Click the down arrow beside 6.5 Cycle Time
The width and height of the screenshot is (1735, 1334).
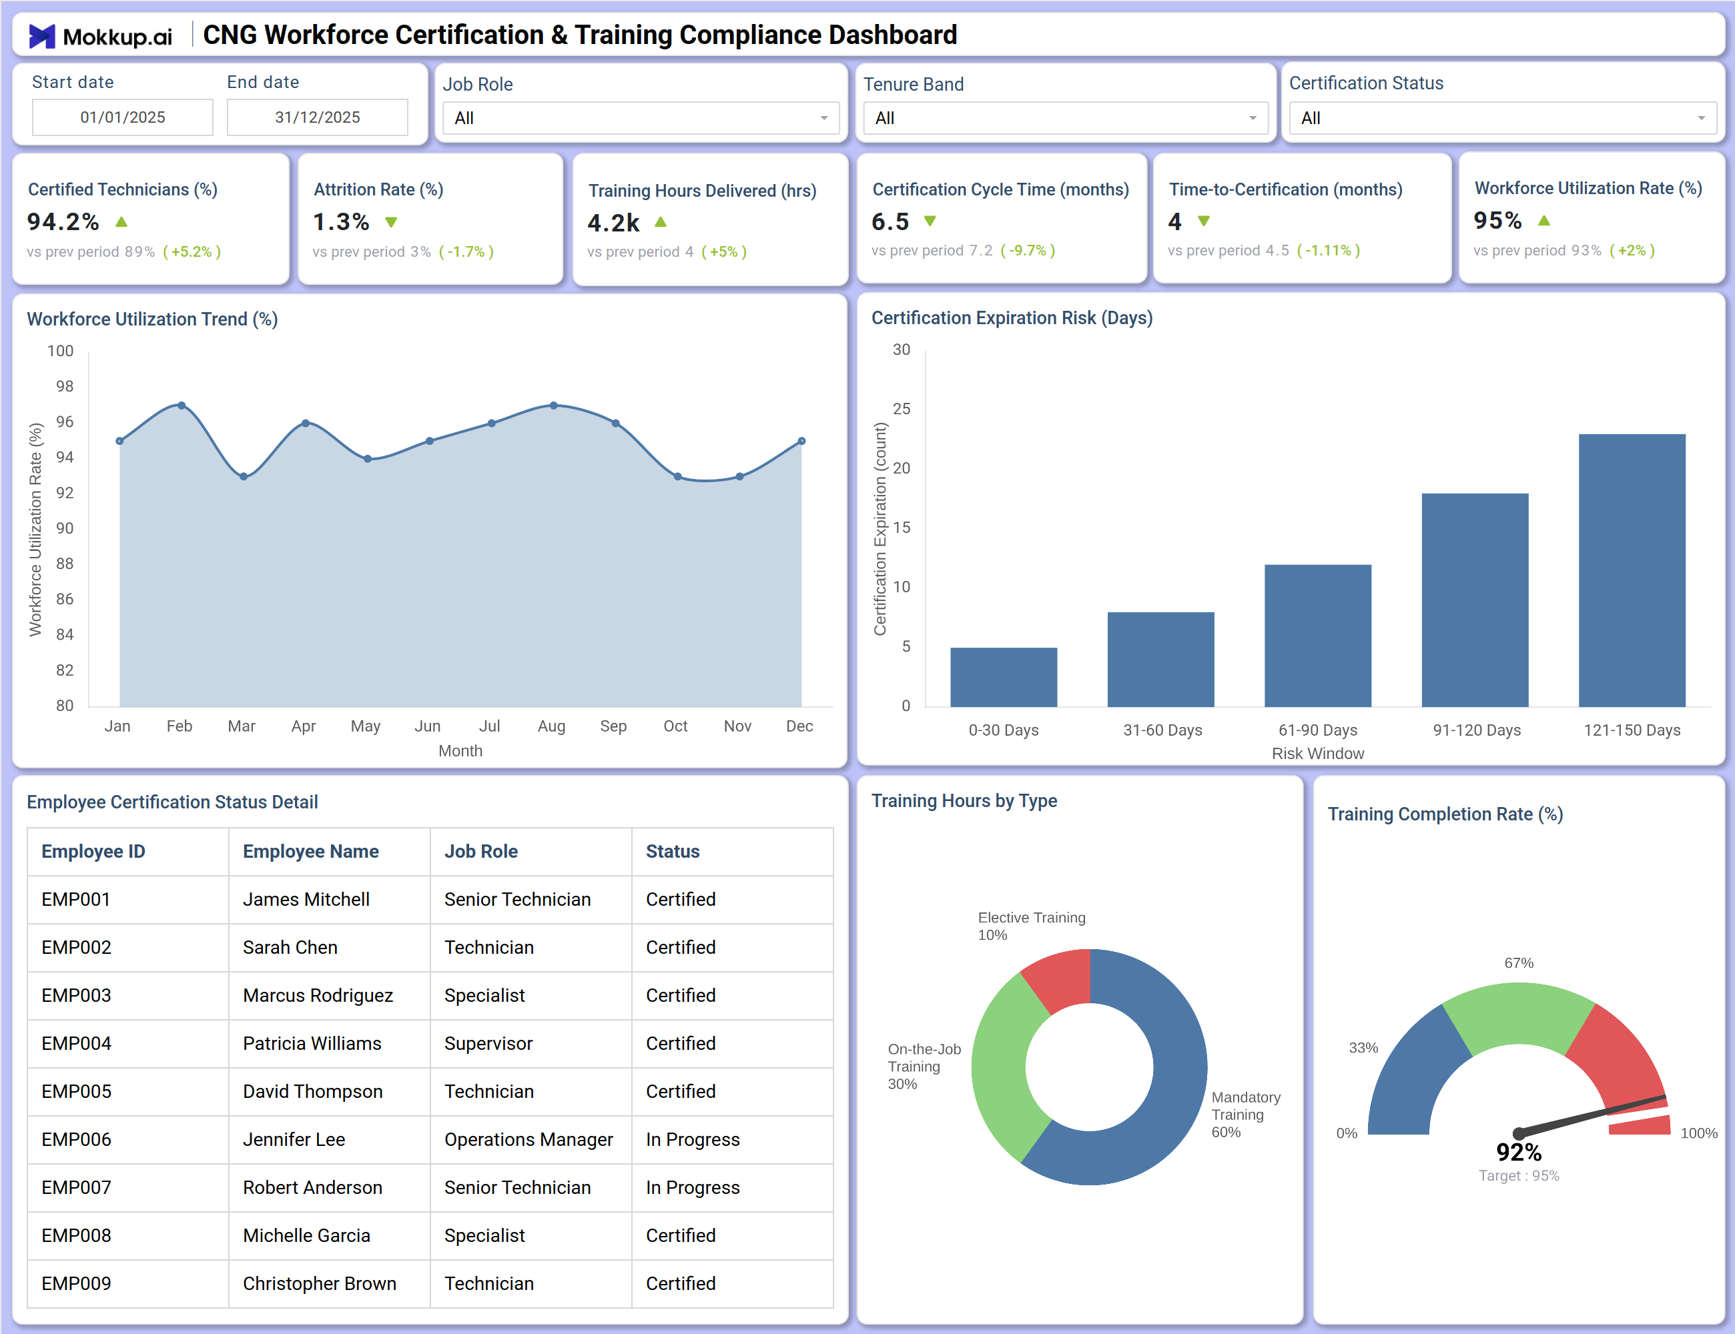930,221
